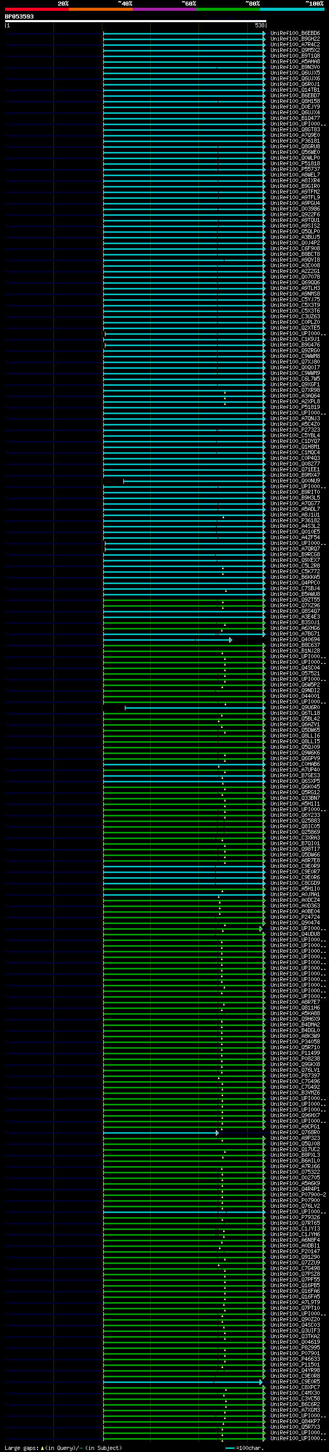Open the UniRef100_Q8GT83 entry
The width and height of the screenshot is (329, 1452).
pos(295,130)
